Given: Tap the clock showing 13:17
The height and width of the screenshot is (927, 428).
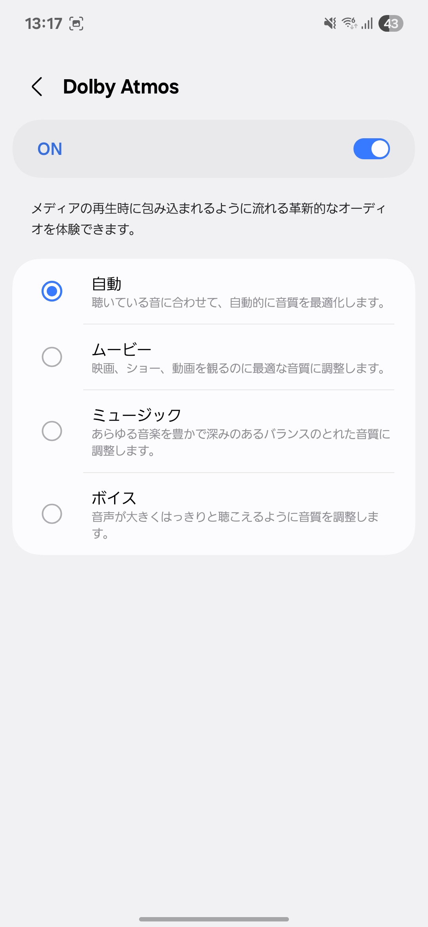Looking at the screenshot, I should 44,24.
